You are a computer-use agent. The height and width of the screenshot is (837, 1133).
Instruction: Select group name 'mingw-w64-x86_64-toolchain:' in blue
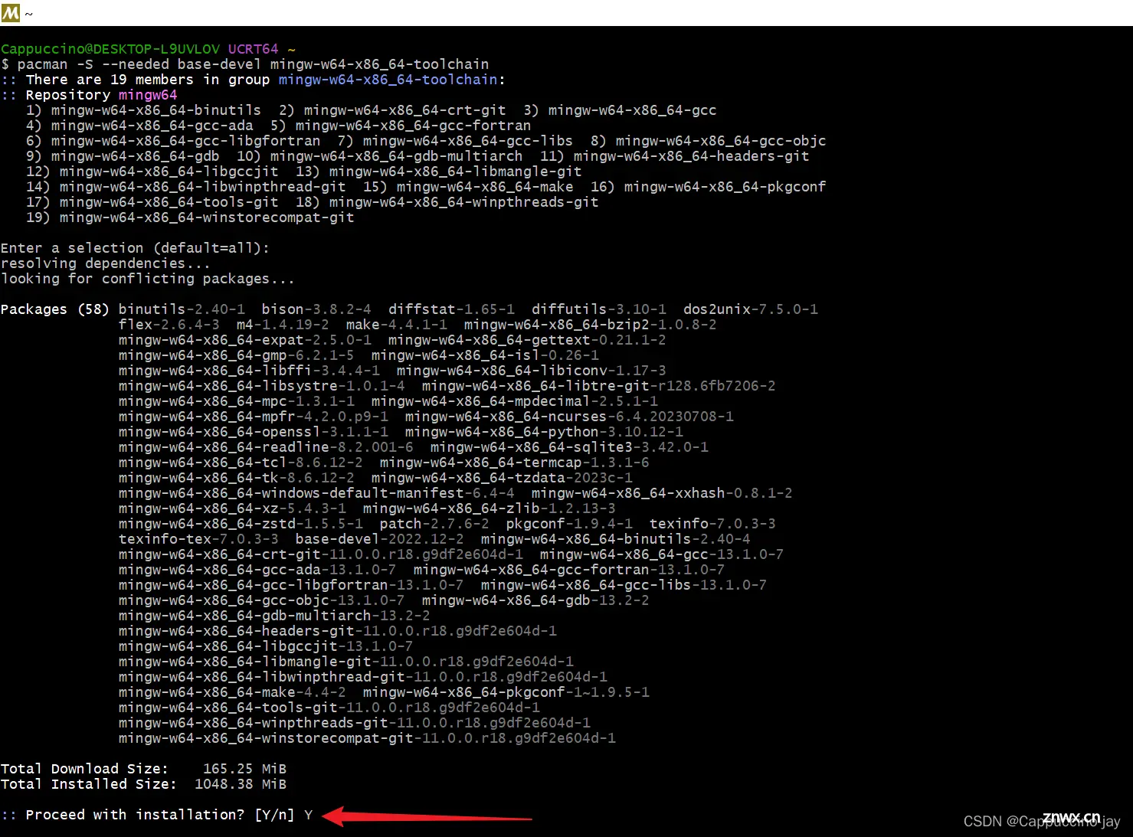click(392, 80)
